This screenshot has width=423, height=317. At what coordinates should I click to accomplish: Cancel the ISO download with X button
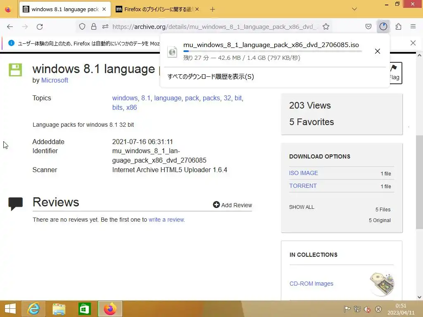pos(378,51)
